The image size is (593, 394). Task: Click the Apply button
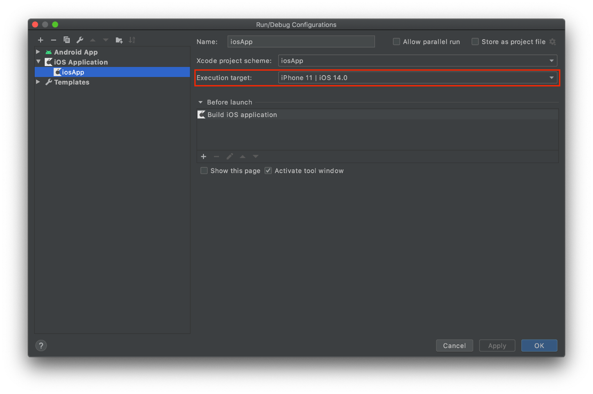point(497,346)
